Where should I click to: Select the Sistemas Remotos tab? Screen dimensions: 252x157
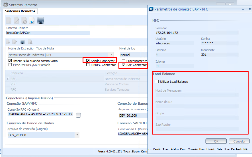tap(20, 11)
